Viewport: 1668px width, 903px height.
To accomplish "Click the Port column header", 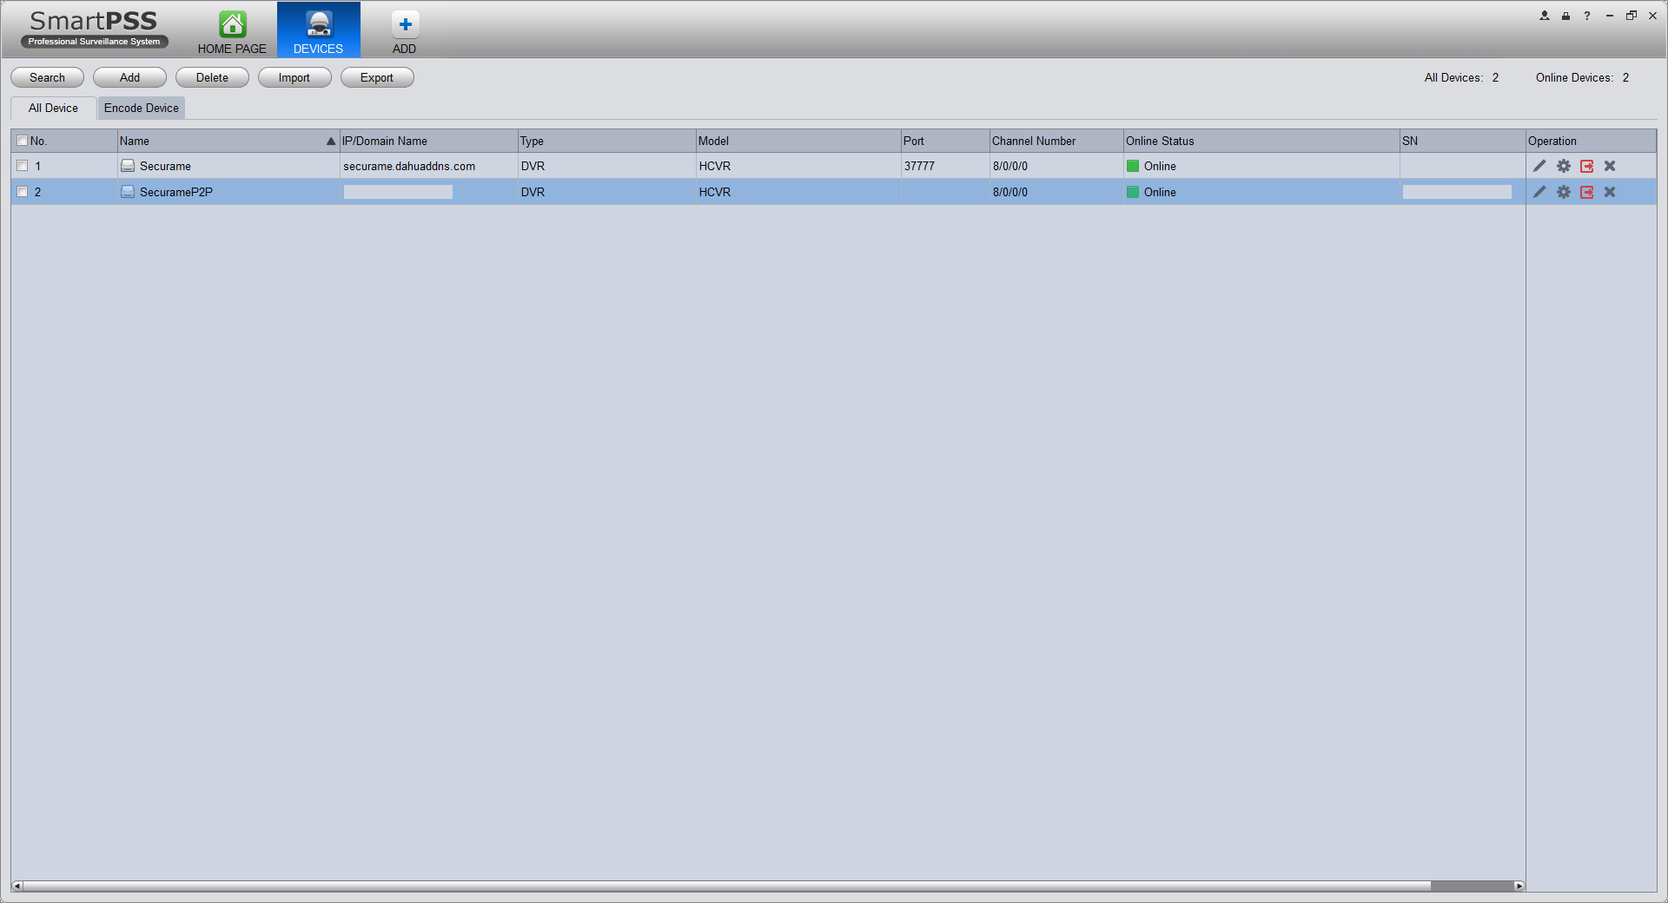I will pos(945,141).
